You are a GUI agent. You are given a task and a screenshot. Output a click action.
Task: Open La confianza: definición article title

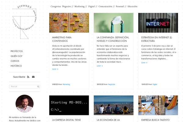coord(113,39)
